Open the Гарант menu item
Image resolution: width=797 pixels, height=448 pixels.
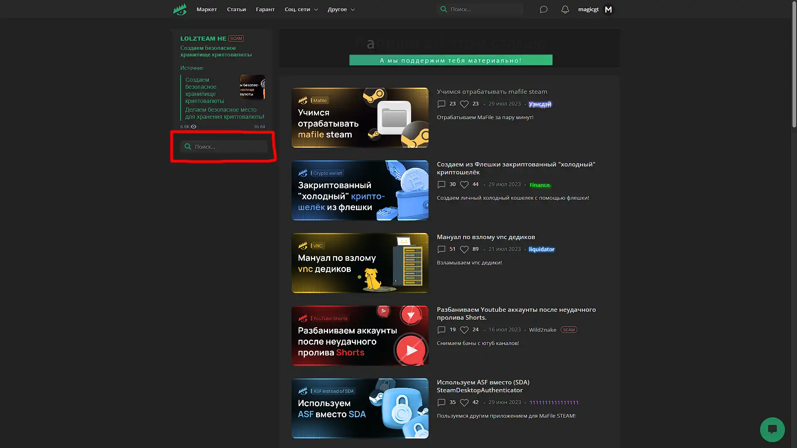[265, 9]
